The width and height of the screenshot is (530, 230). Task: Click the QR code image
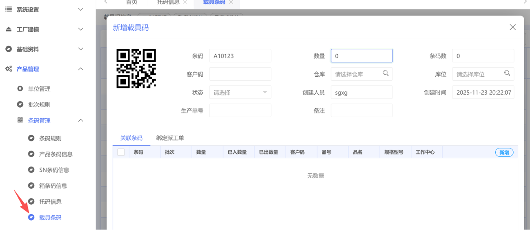point(136,69)
